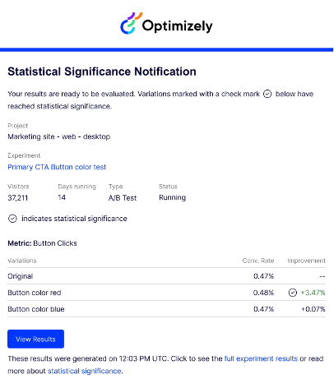Click the Improvement column header
This screenshot has height=388, width=334.
coord(306,261)
